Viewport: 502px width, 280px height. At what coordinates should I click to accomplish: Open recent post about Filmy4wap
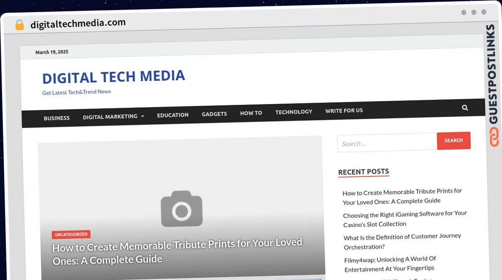click(390, 264)
